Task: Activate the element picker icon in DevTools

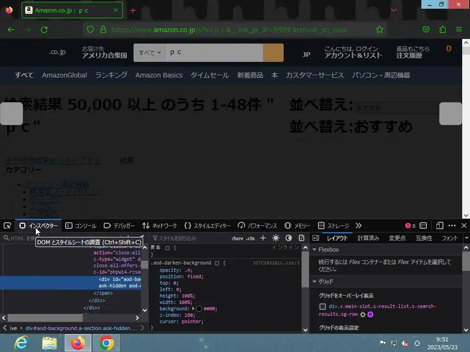Action: [7, 225]
